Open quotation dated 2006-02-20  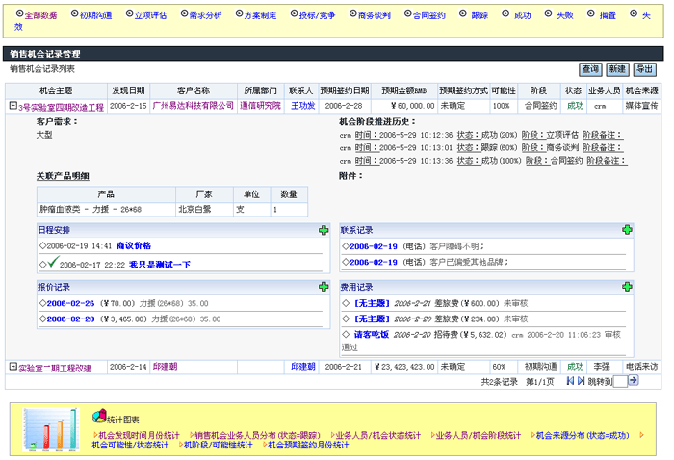click(x=70, y=319)
